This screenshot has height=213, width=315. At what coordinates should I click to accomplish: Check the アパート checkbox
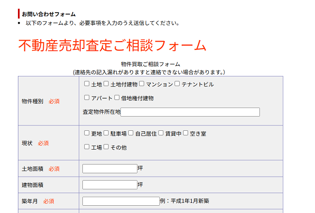coord(87,97)
